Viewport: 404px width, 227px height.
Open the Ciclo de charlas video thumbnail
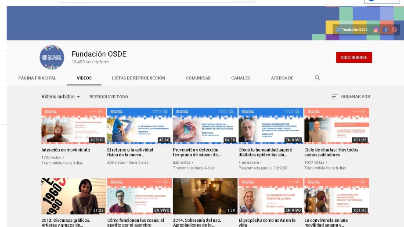point(336,126)
